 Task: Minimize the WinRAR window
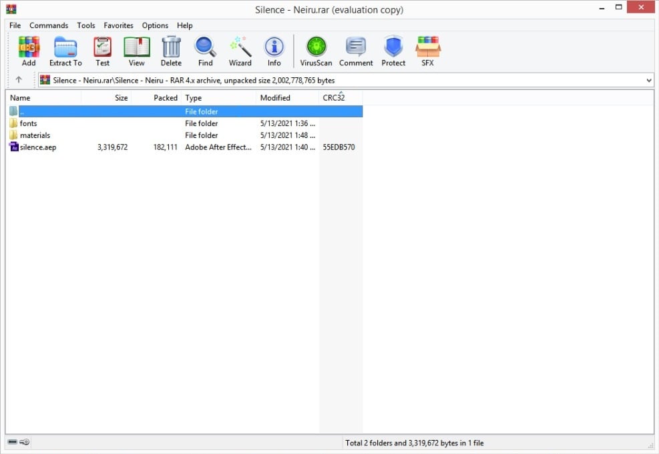tap(602, 7)
